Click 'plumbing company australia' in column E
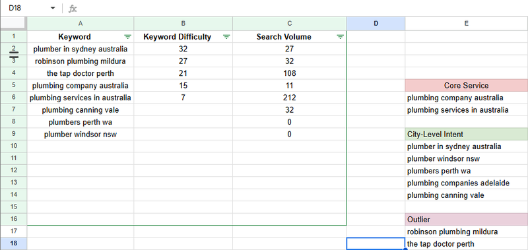Image resolution: width=528 pixels, height=250 pixels. click(467, 98)
